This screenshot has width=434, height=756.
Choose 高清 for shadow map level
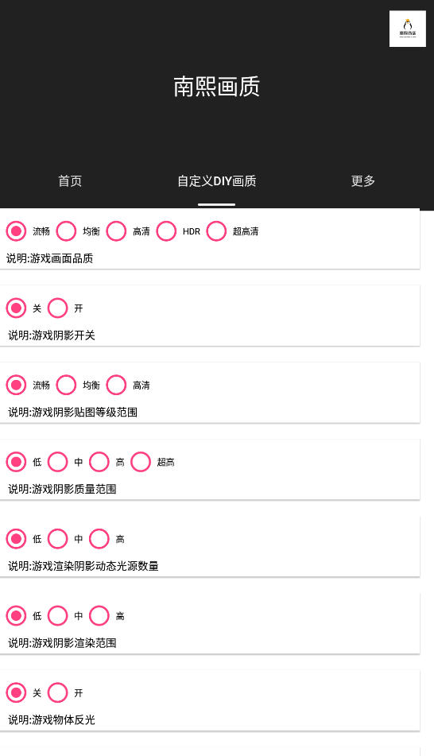click(x=116, y=385)
